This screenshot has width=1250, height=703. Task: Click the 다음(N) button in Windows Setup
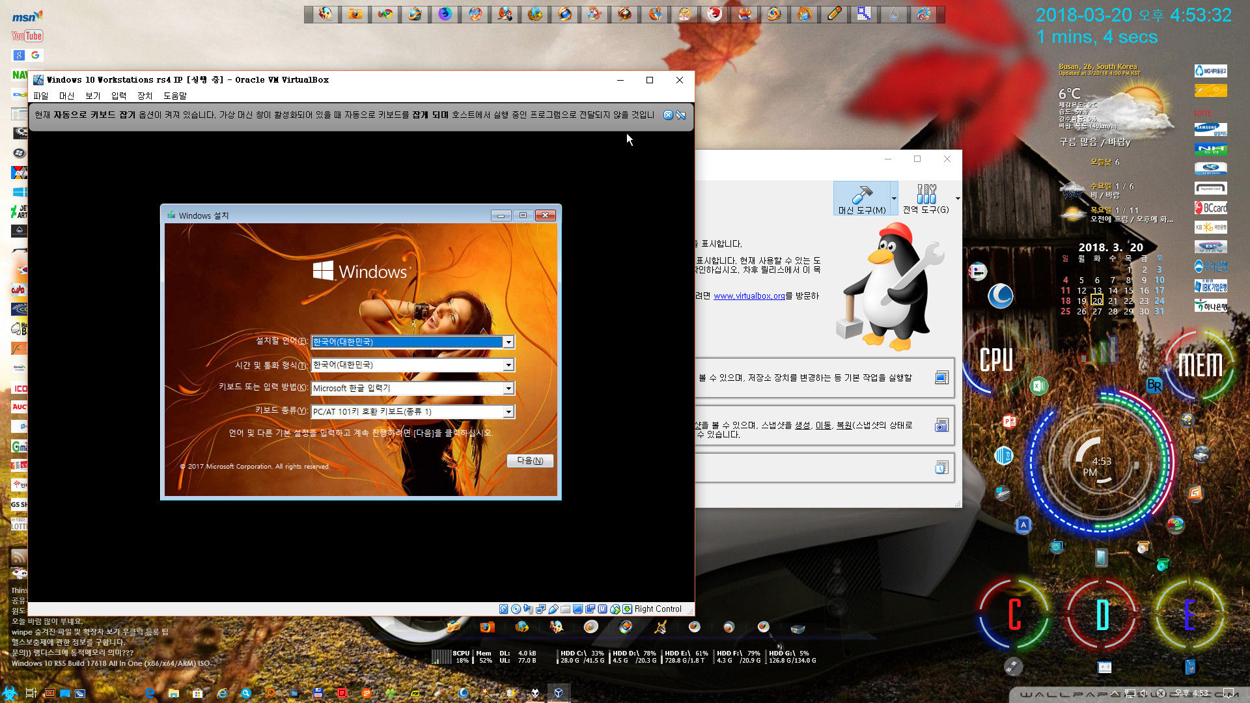(x=530, y=461)
